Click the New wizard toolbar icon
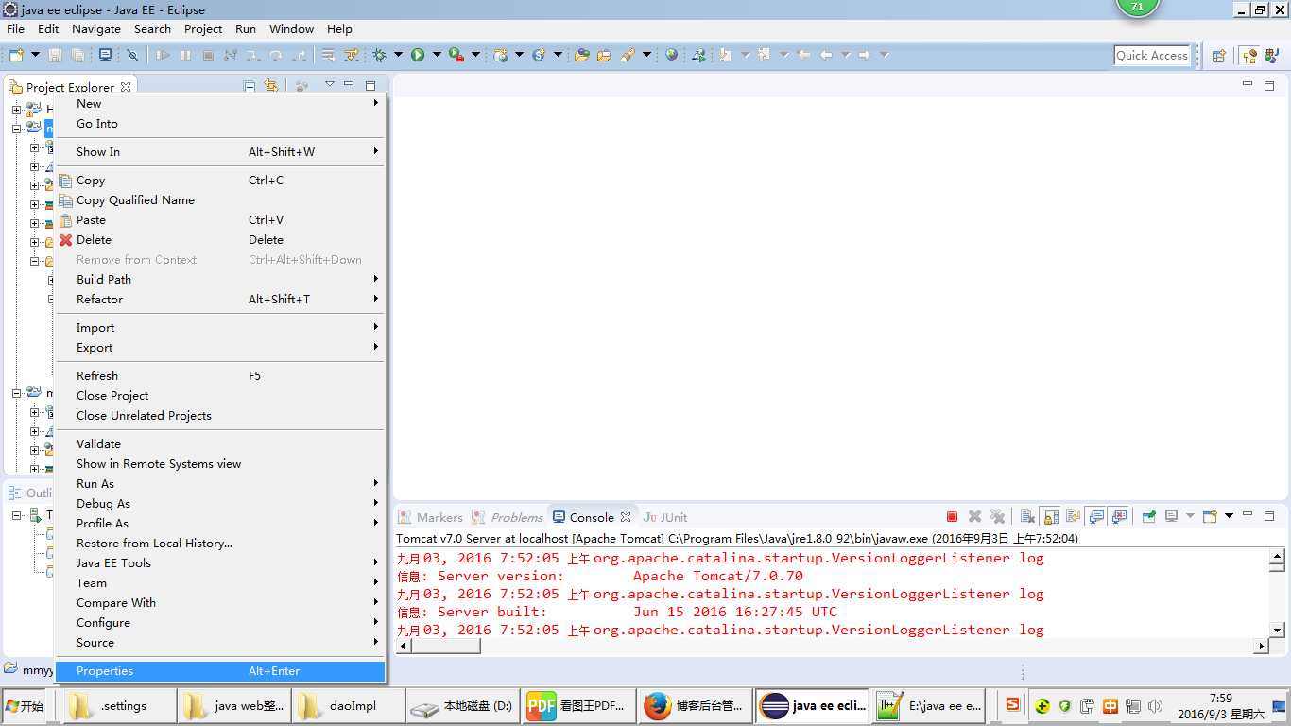 click(x=16, y=56)
